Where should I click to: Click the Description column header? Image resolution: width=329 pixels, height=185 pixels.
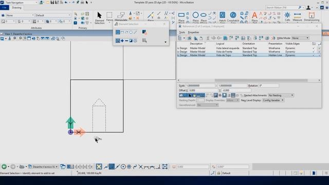click(x=196, y=44)
